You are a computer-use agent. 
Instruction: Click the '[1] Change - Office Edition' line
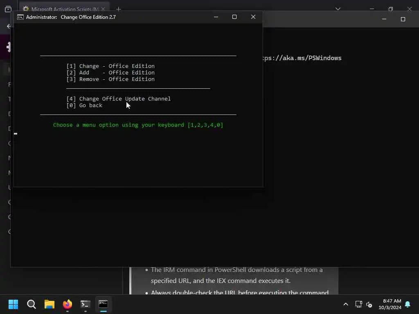click(110, 66)
